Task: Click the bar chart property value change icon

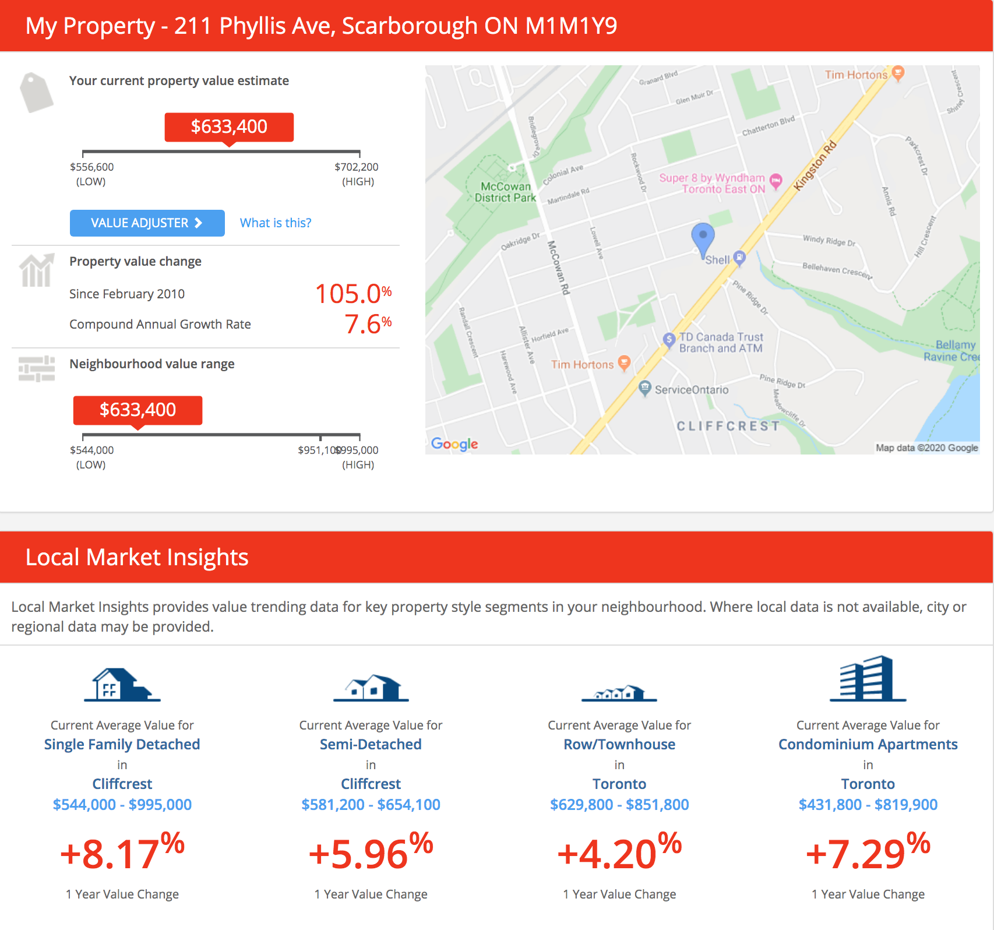Action: [x=36, y=270]
